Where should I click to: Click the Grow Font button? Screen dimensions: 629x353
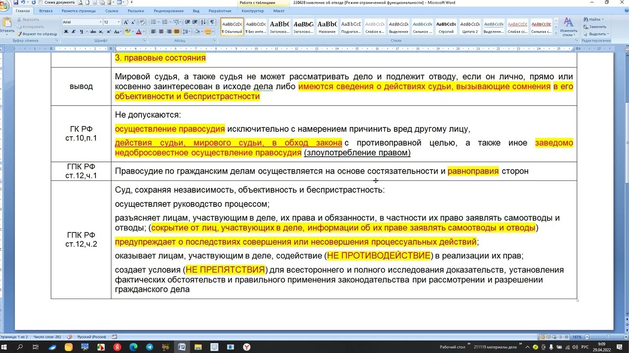point(126,22)
